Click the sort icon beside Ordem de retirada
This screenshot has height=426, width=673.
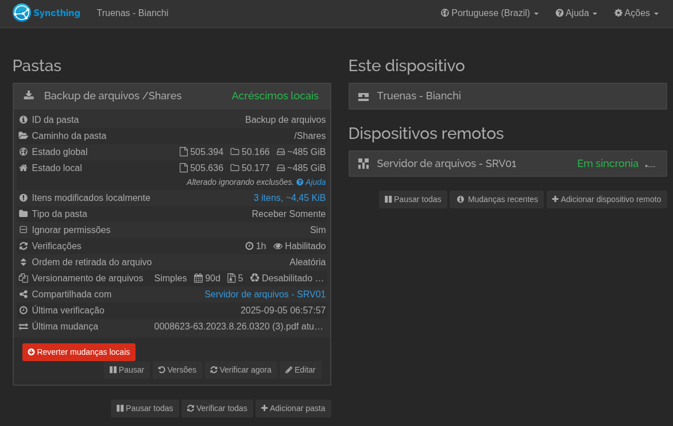(24, 262)
